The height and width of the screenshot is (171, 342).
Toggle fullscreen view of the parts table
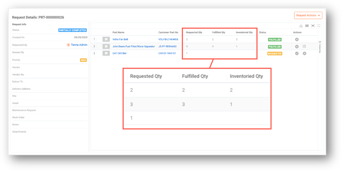(319, 26)
